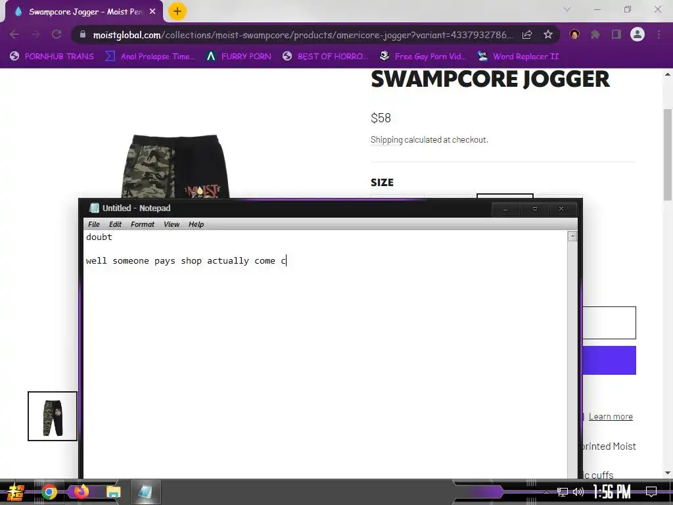673x505 pixels.
Task: Toggle the Chrome side panel icon
Action: tap(616, 34)
